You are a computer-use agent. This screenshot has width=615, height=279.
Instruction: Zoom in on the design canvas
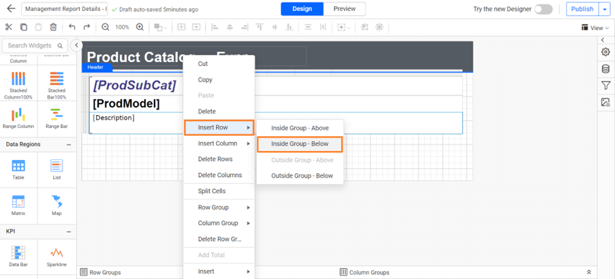tap(140, 27)
